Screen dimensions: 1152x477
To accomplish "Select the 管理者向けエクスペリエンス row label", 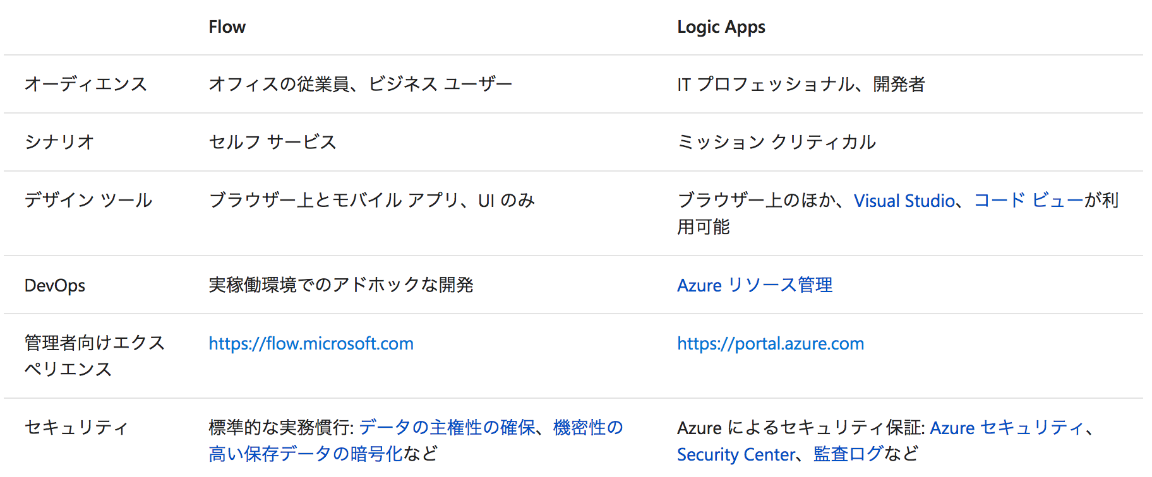I will point(95,356).
